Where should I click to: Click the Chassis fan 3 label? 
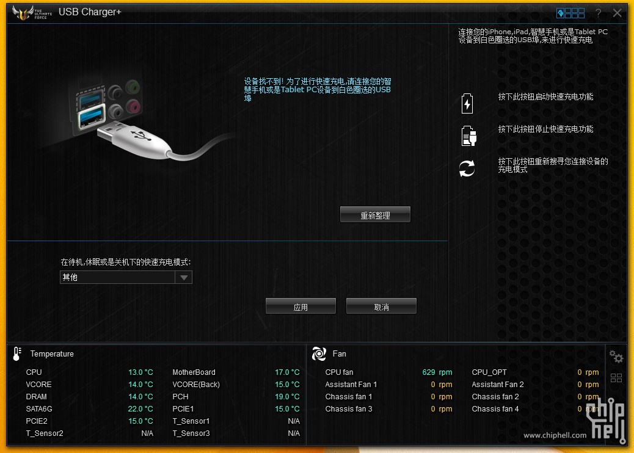click(349, 408)
